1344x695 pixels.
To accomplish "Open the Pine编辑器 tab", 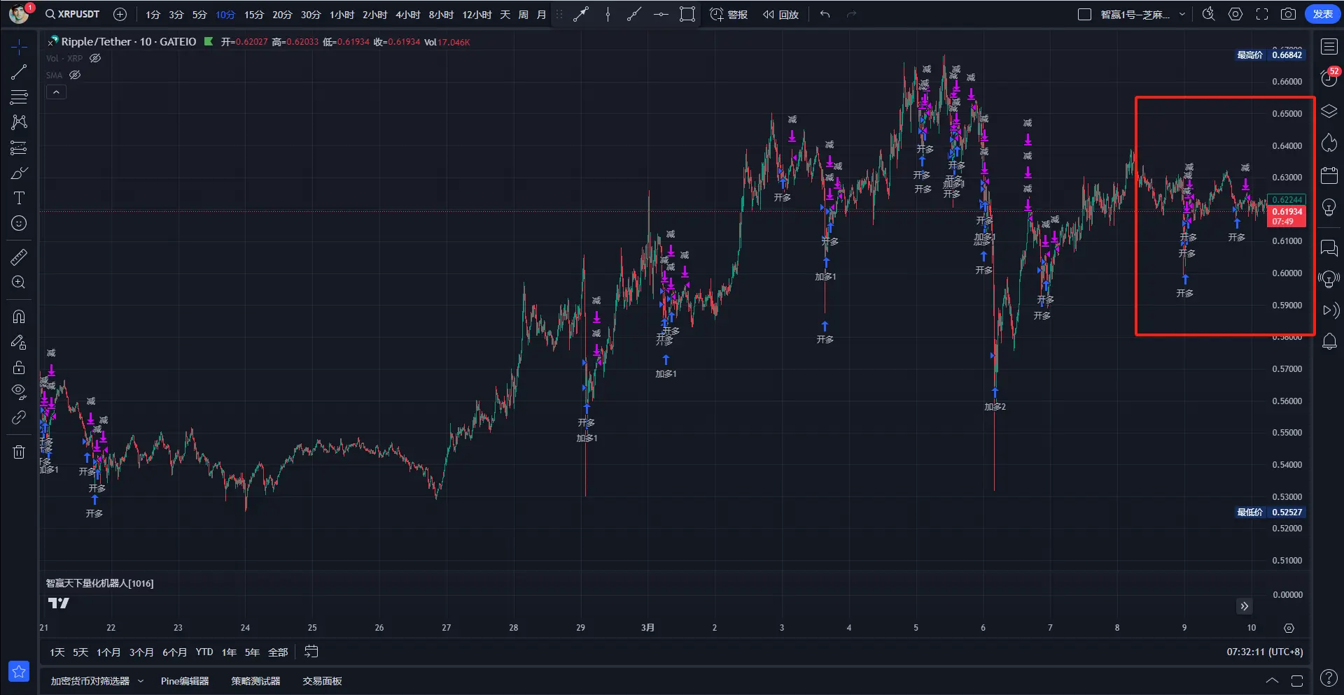I will tap(185, 681).
